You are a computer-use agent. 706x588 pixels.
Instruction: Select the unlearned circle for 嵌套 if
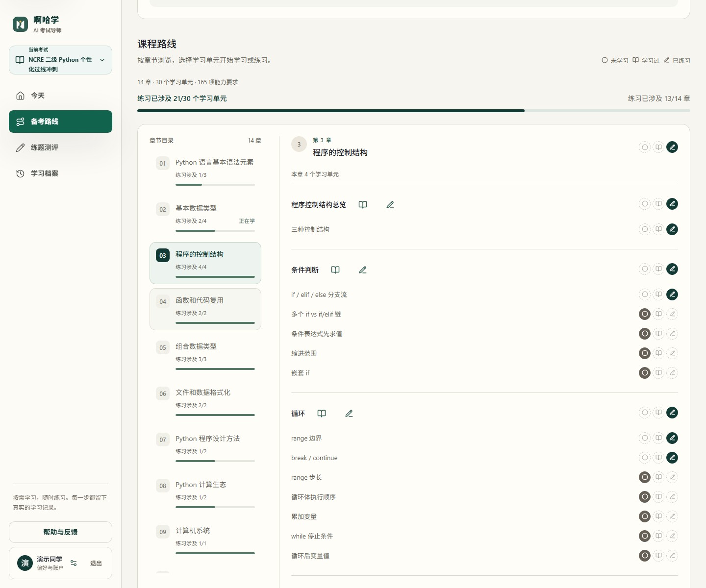click(645, 373)
